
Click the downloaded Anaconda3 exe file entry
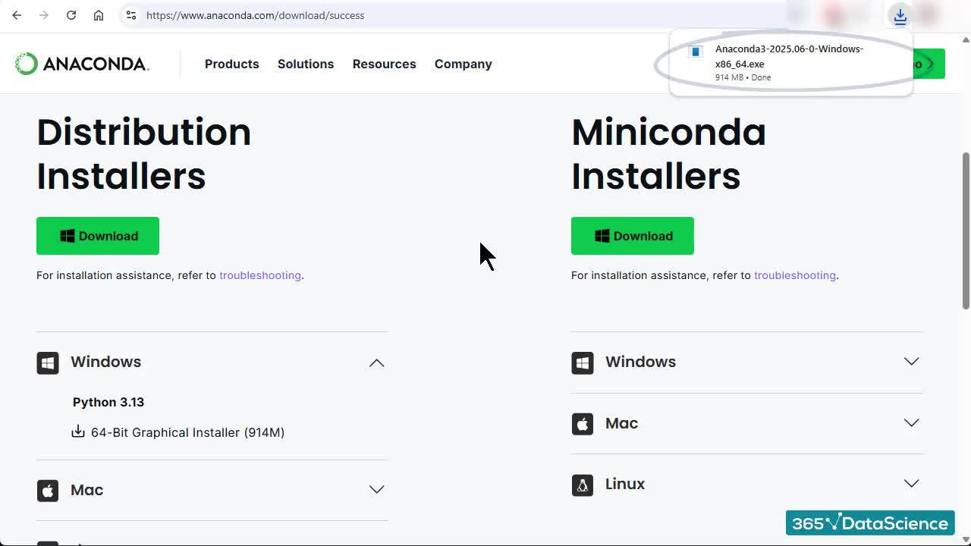[x=789, y=62]
